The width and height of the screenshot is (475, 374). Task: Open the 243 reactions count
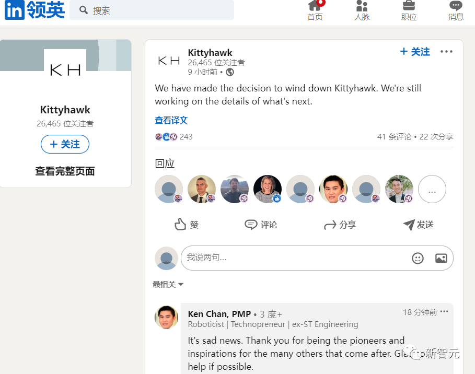pyautogui.click(x=174, y=137)
